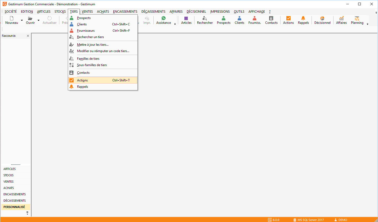The height and width of the screenshot is (222, 378).
Task: Choose Actions in the Tiers menu
Action: tap(103, 80)
